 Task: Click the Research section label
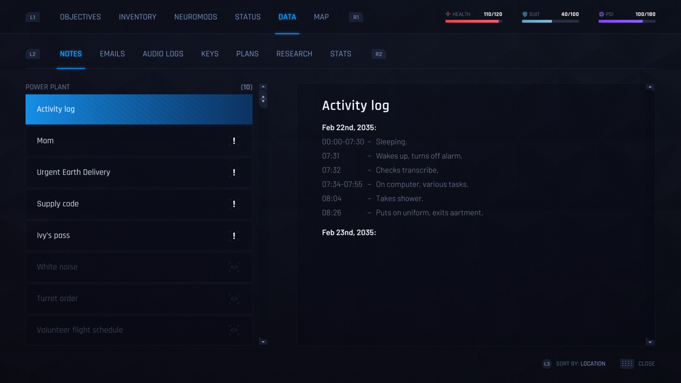pos(294,54)
